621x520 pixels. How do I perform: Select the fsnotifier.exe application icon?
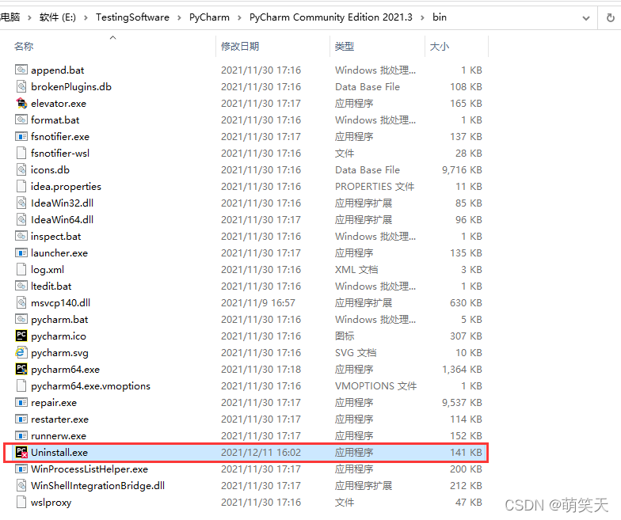click(x=21, y=136)
